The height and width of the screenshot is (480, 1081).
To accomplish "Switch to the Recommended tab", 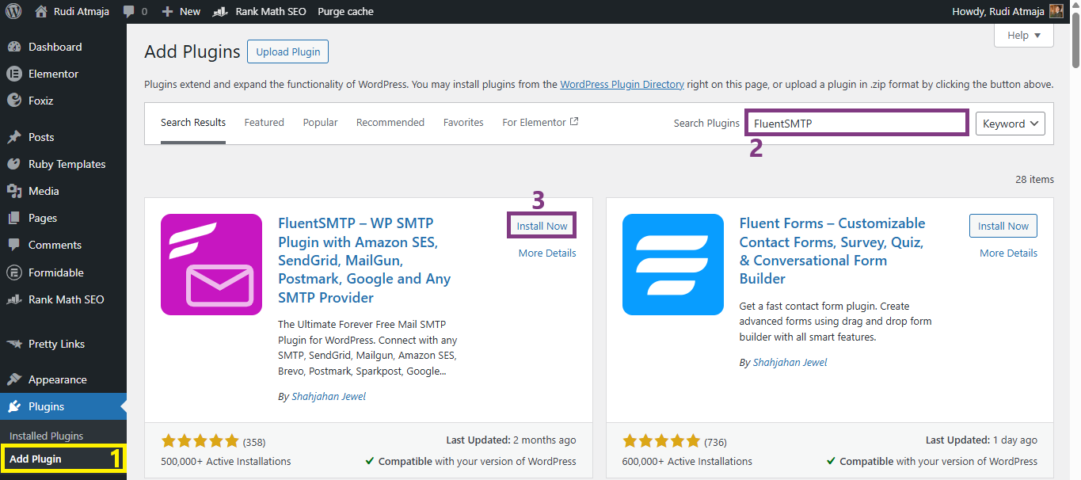I will (390, 122).
